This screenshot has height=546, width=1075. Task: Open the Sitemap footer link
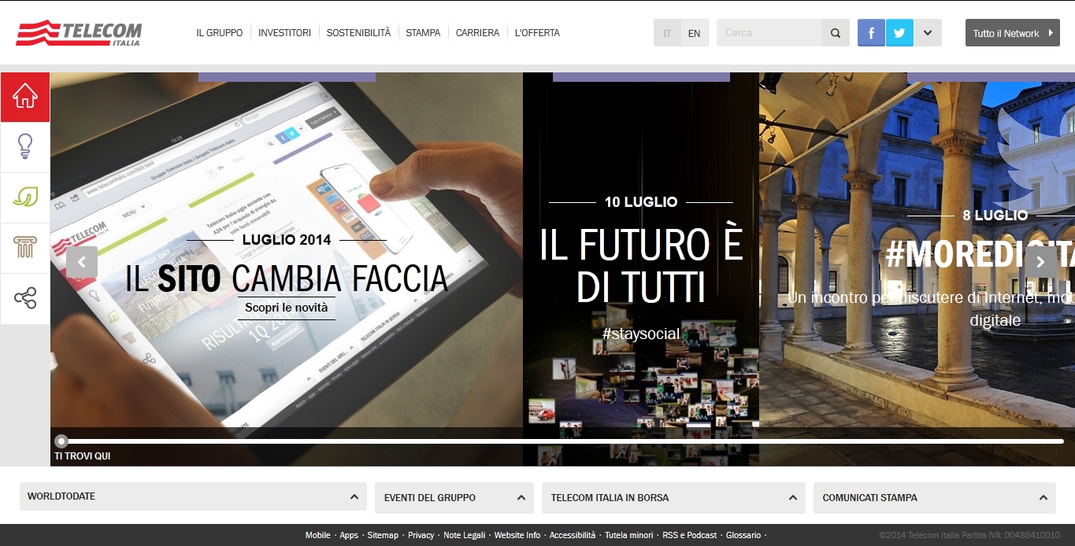(383, 535)
